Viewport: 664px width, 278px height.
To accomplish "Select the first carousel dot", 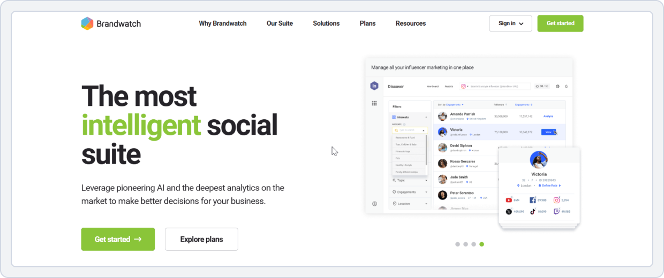I will point(458,244).
